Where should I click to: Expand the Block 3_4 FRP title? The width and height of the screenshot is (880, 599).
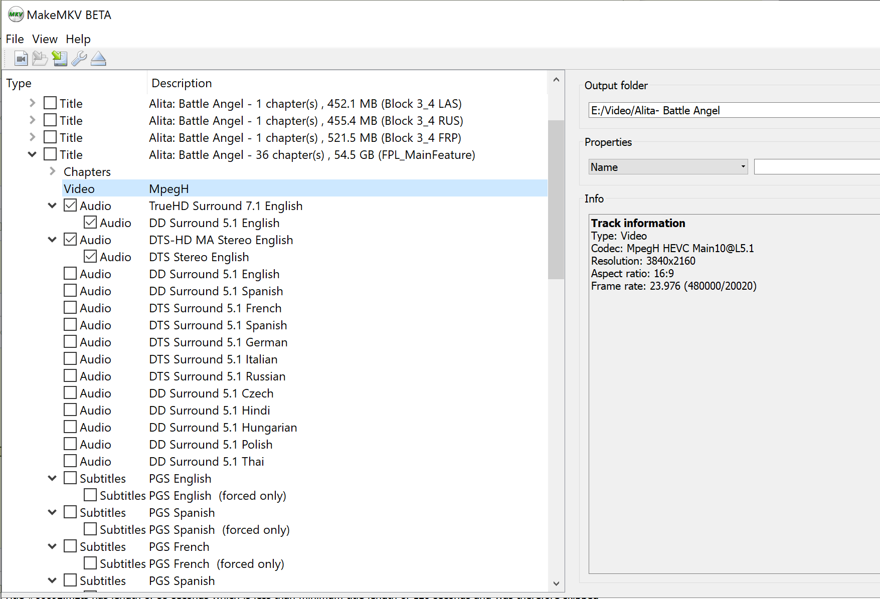coord(32,137)
